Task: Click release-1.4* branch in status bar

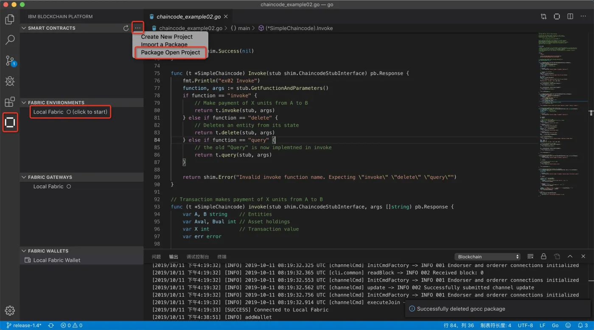Action: pyautogui.click(x=24, y=325)
